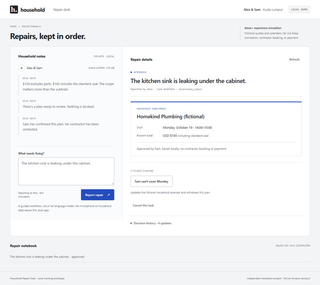
Task: Click the 'Repairs, kept in order.' heading
Action: click(48, 36)
